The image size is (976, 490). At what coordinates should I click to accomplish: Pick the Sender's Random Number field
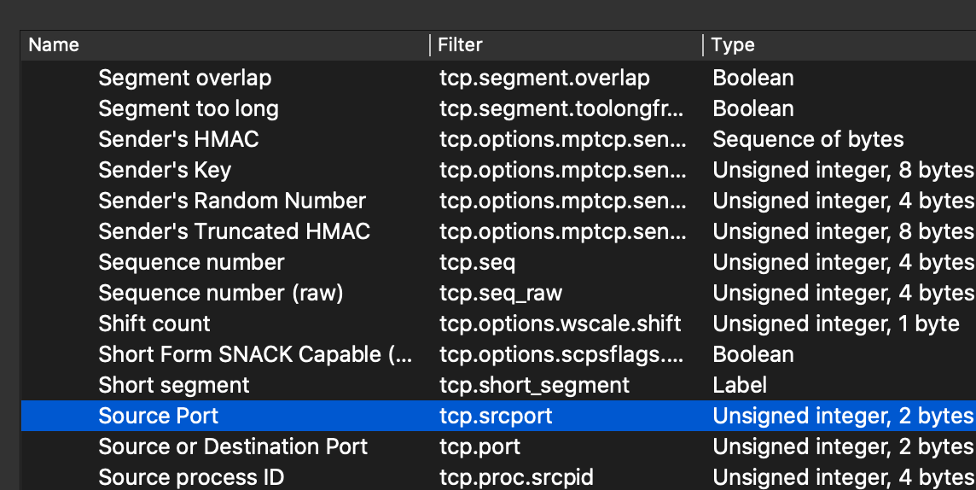[x=232, y=201]
